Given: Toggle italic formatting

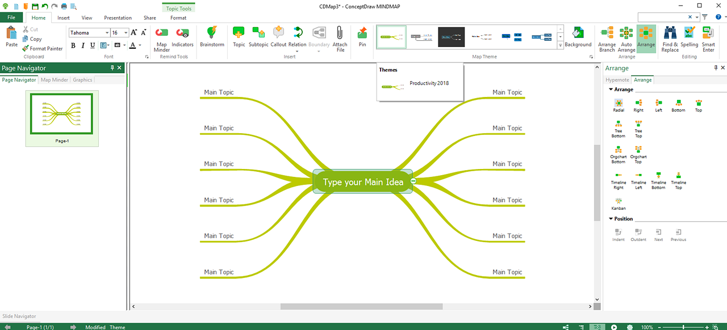Looking at the screenshot, I should (x=82, y=45).
